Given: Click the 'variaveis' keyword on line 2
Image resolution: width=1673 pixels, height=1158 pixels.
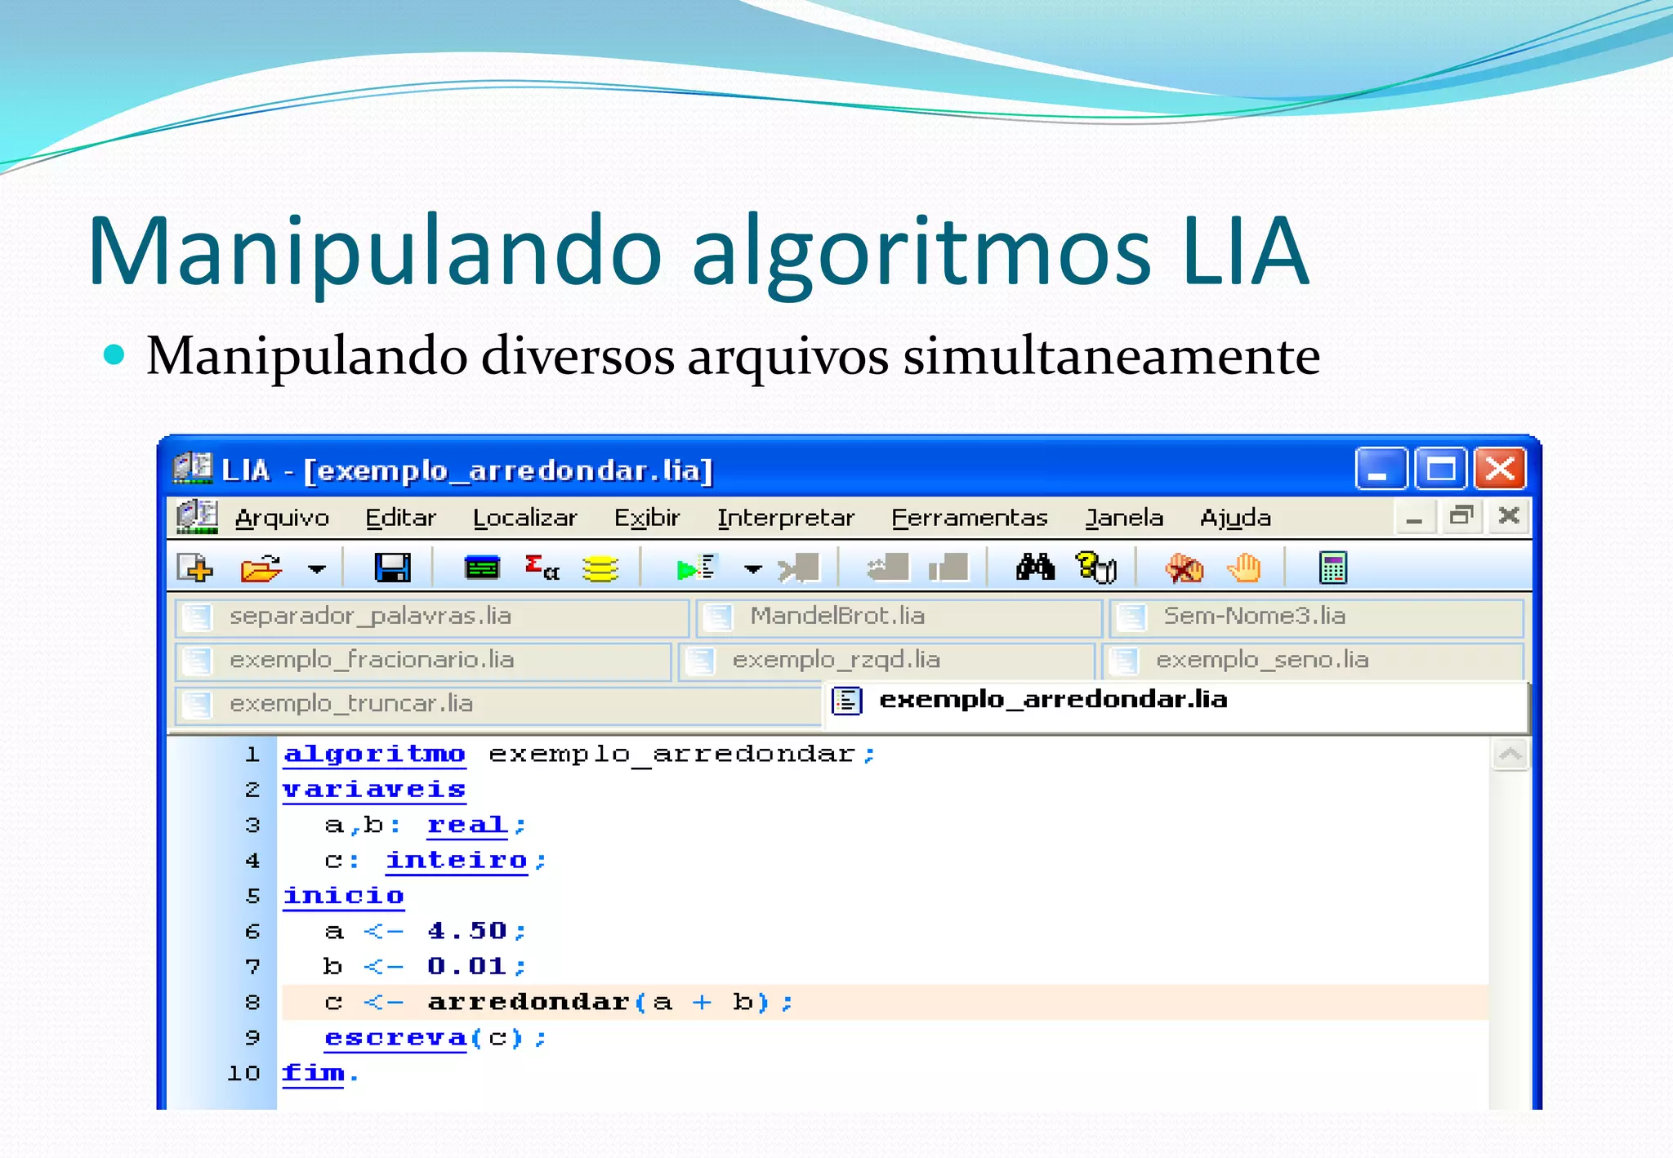Looking at the screenshot, I should (374, 790).
